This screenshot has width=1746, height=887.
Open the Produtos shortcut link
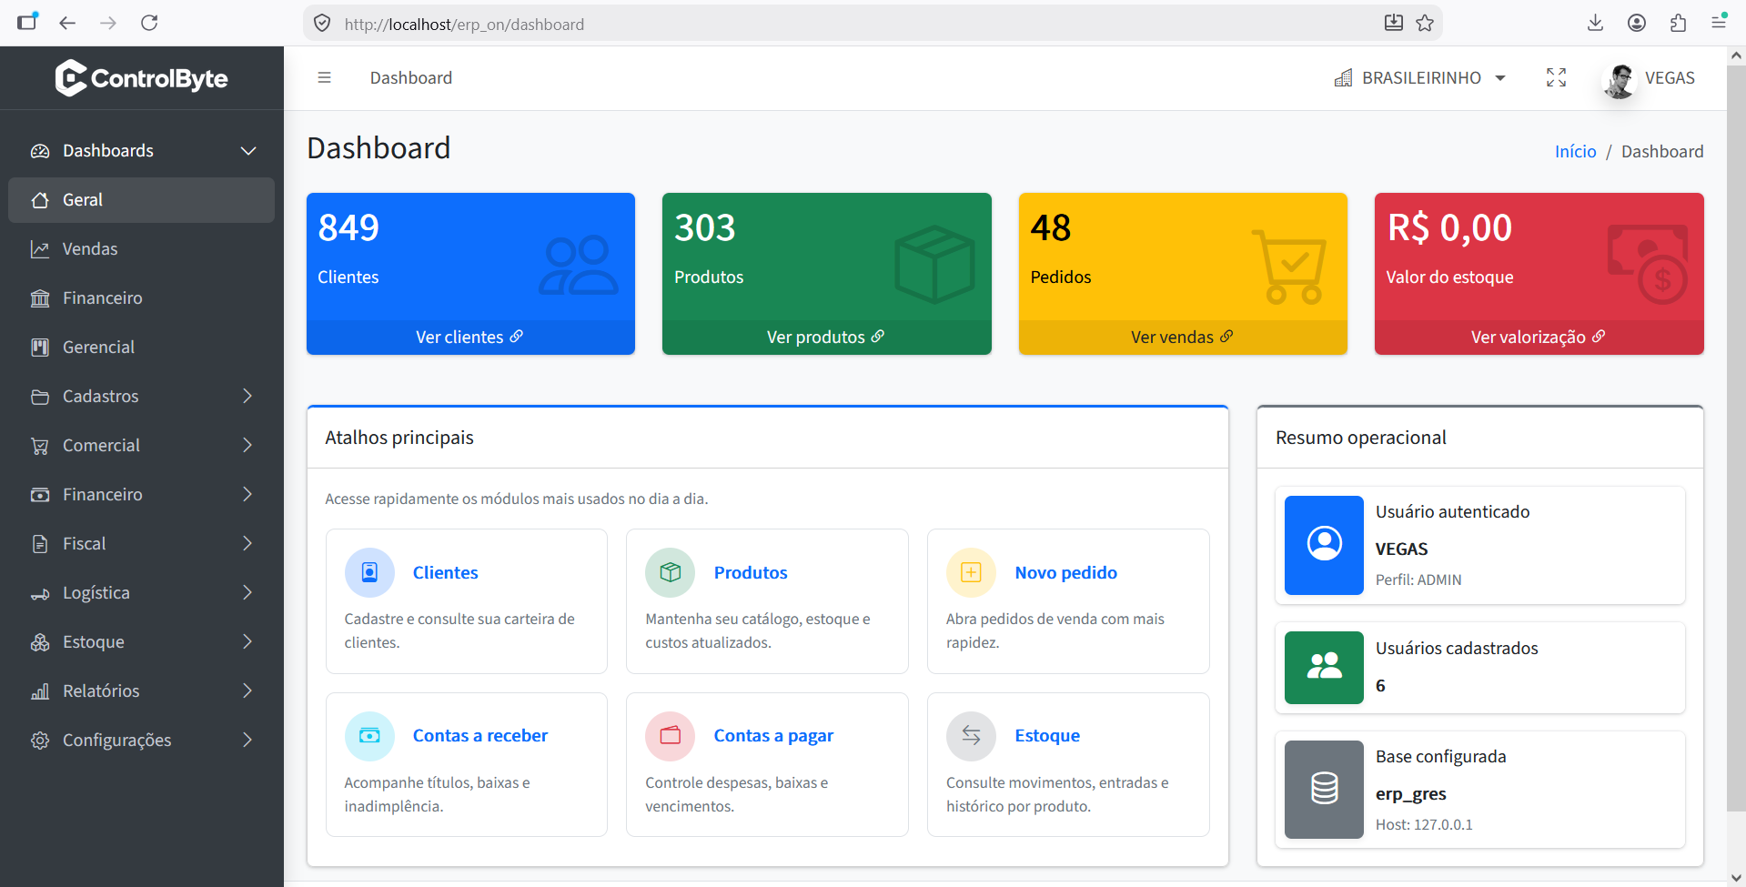pyautogui.click(x=751, y=572)
